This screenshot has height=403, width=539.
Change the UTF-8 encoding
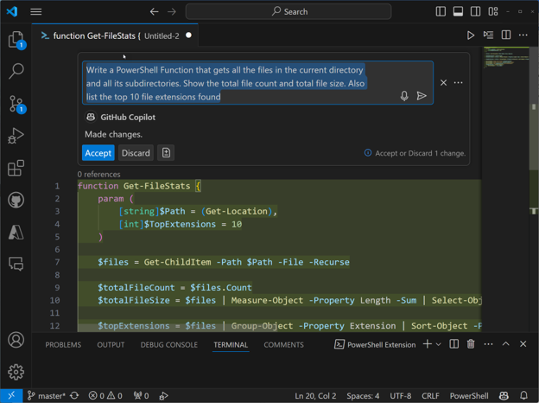click(401, 396)
